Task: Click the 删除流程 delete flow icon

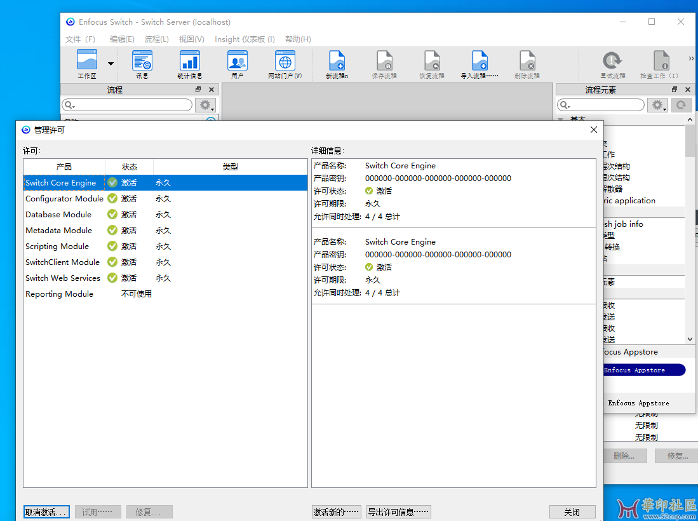Action: [x=527, y=64]
